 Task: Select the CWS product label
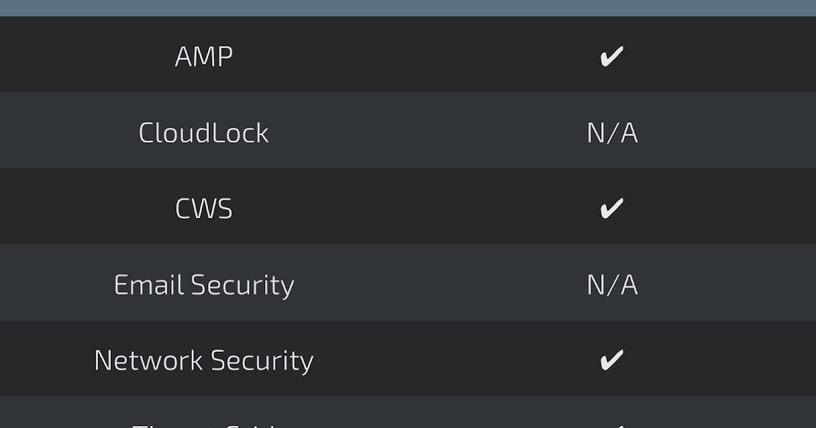tap(204, 209)
